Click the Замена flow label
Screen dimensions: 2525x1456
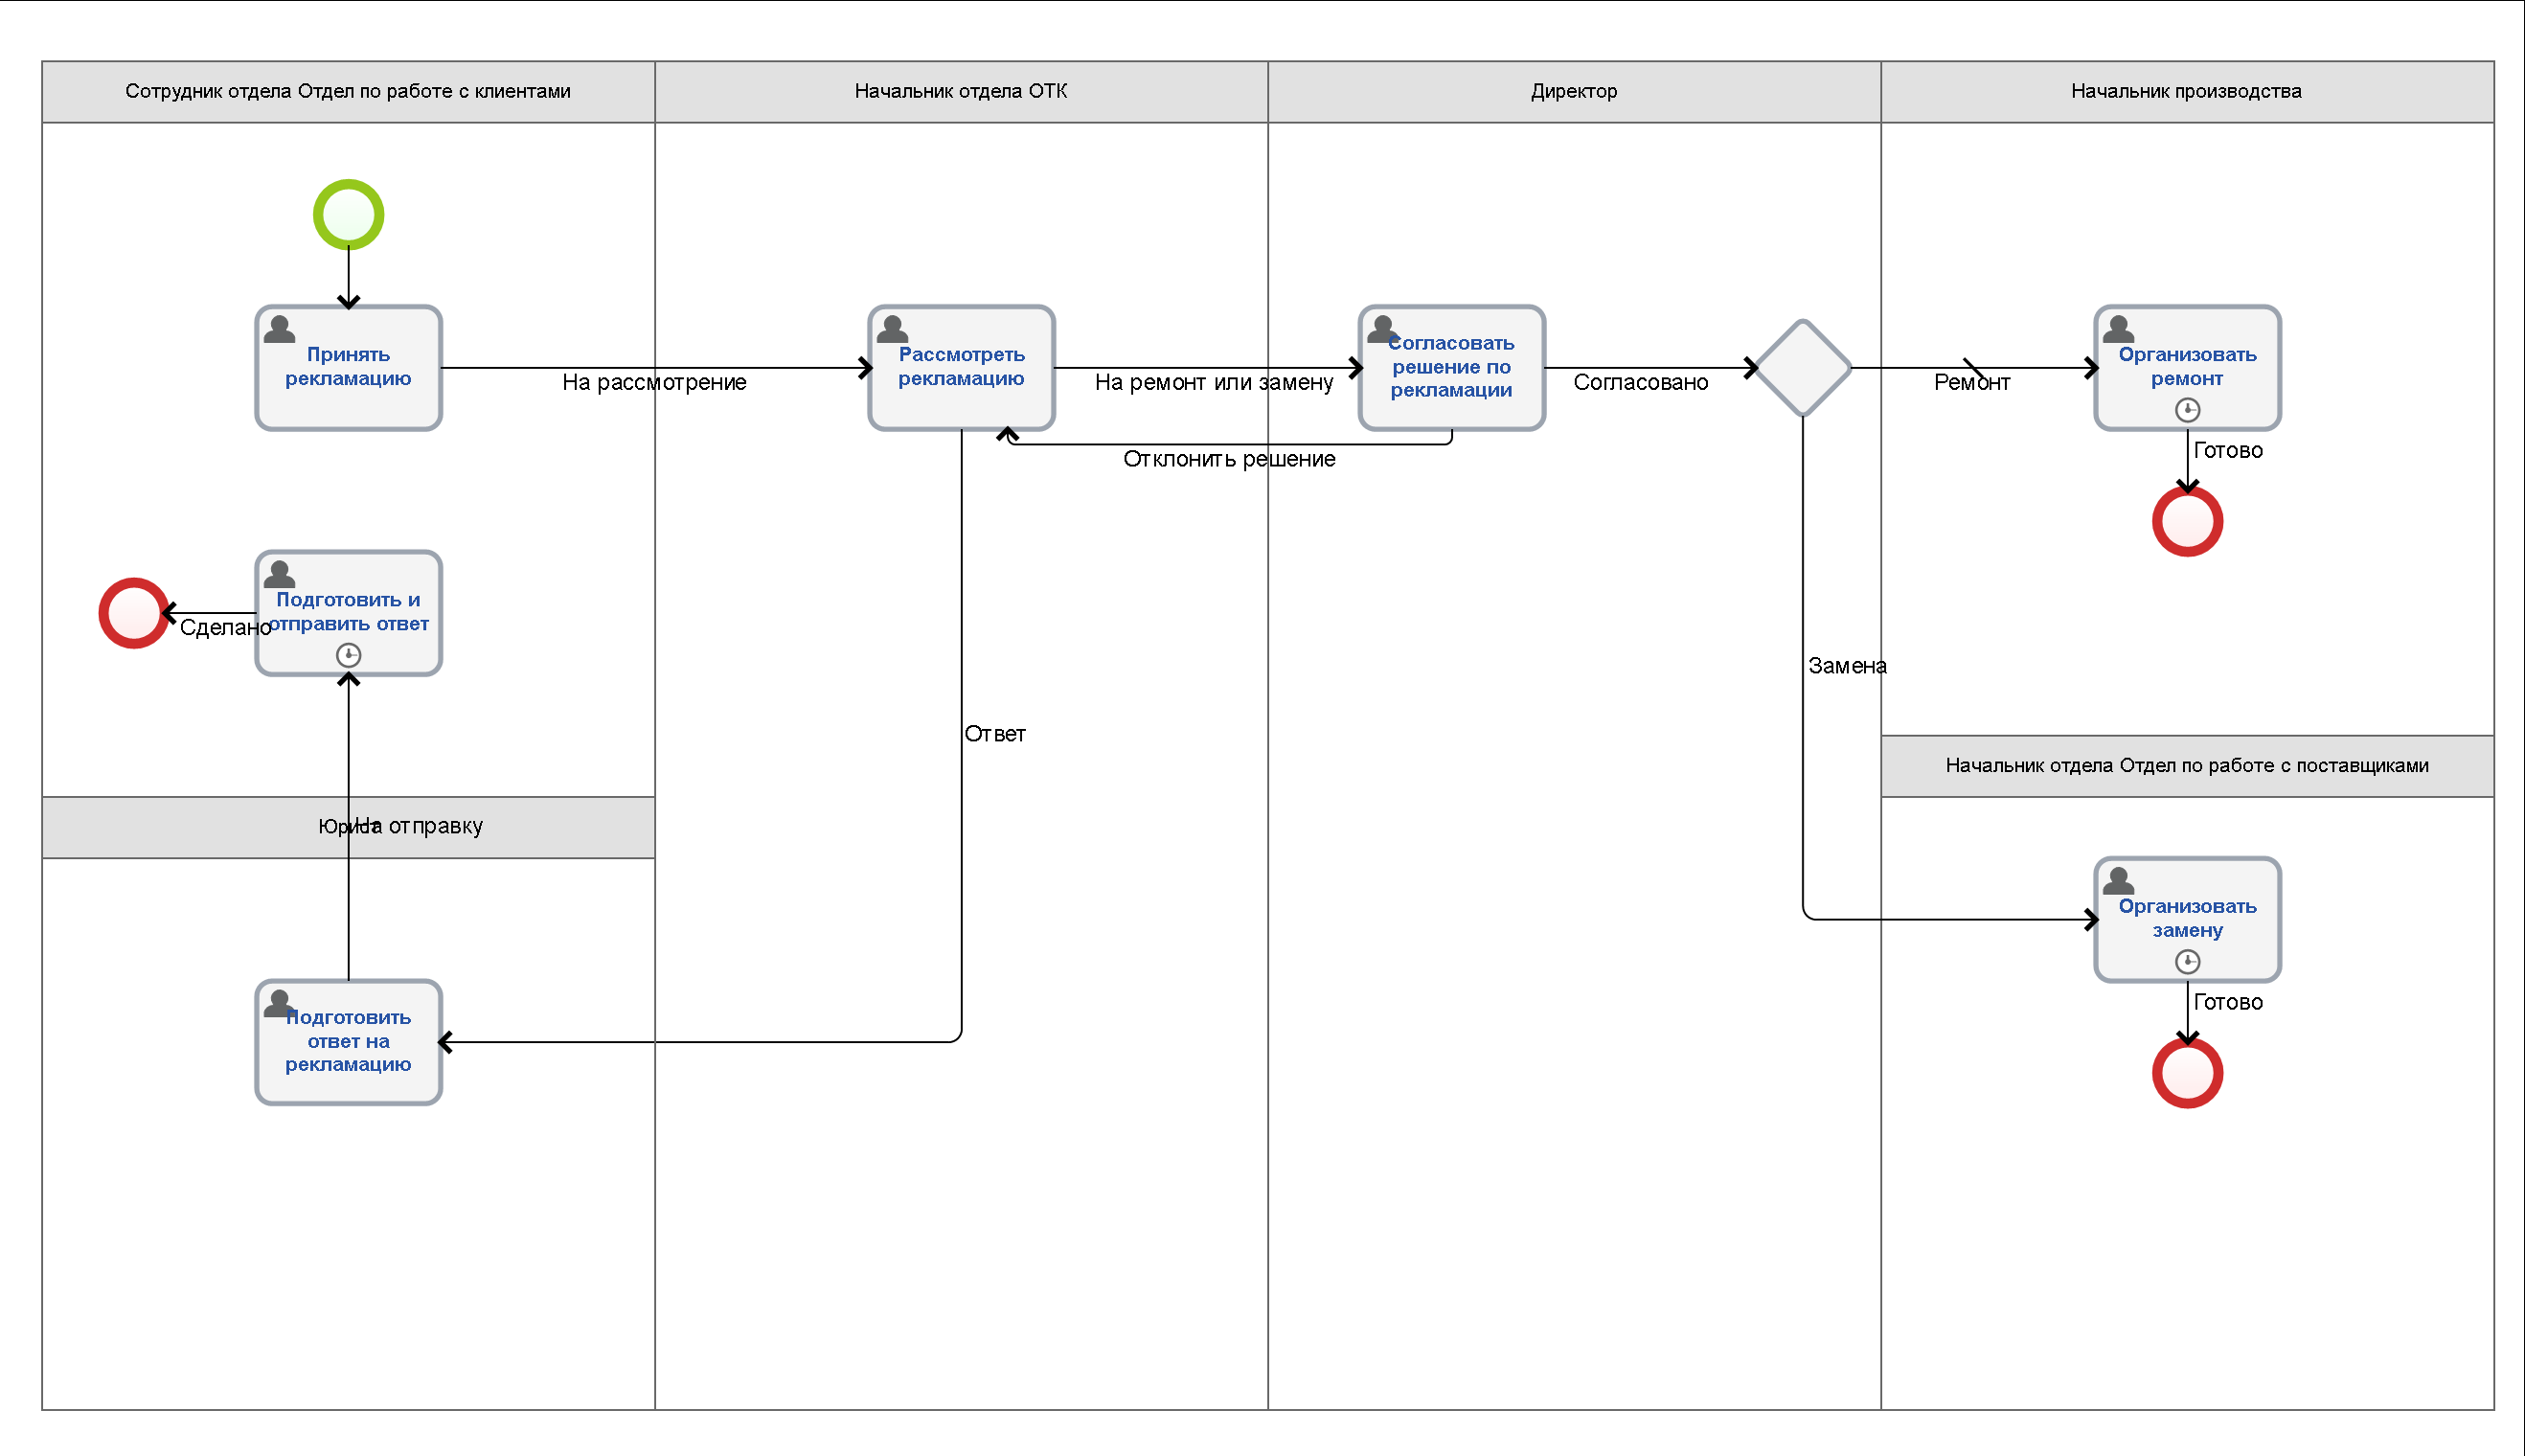(1846, 666)
